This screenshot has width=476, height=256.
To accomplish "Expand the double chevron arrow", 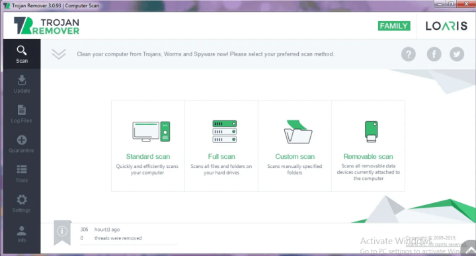I will [59, 54].
